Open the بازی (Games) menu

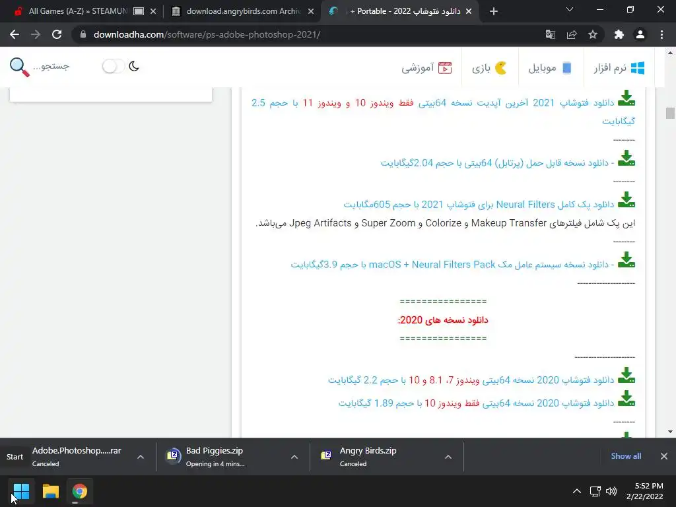[x=490, y=68]
